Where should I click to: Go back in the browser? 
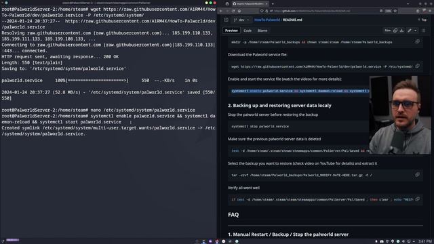pos(221,11)
